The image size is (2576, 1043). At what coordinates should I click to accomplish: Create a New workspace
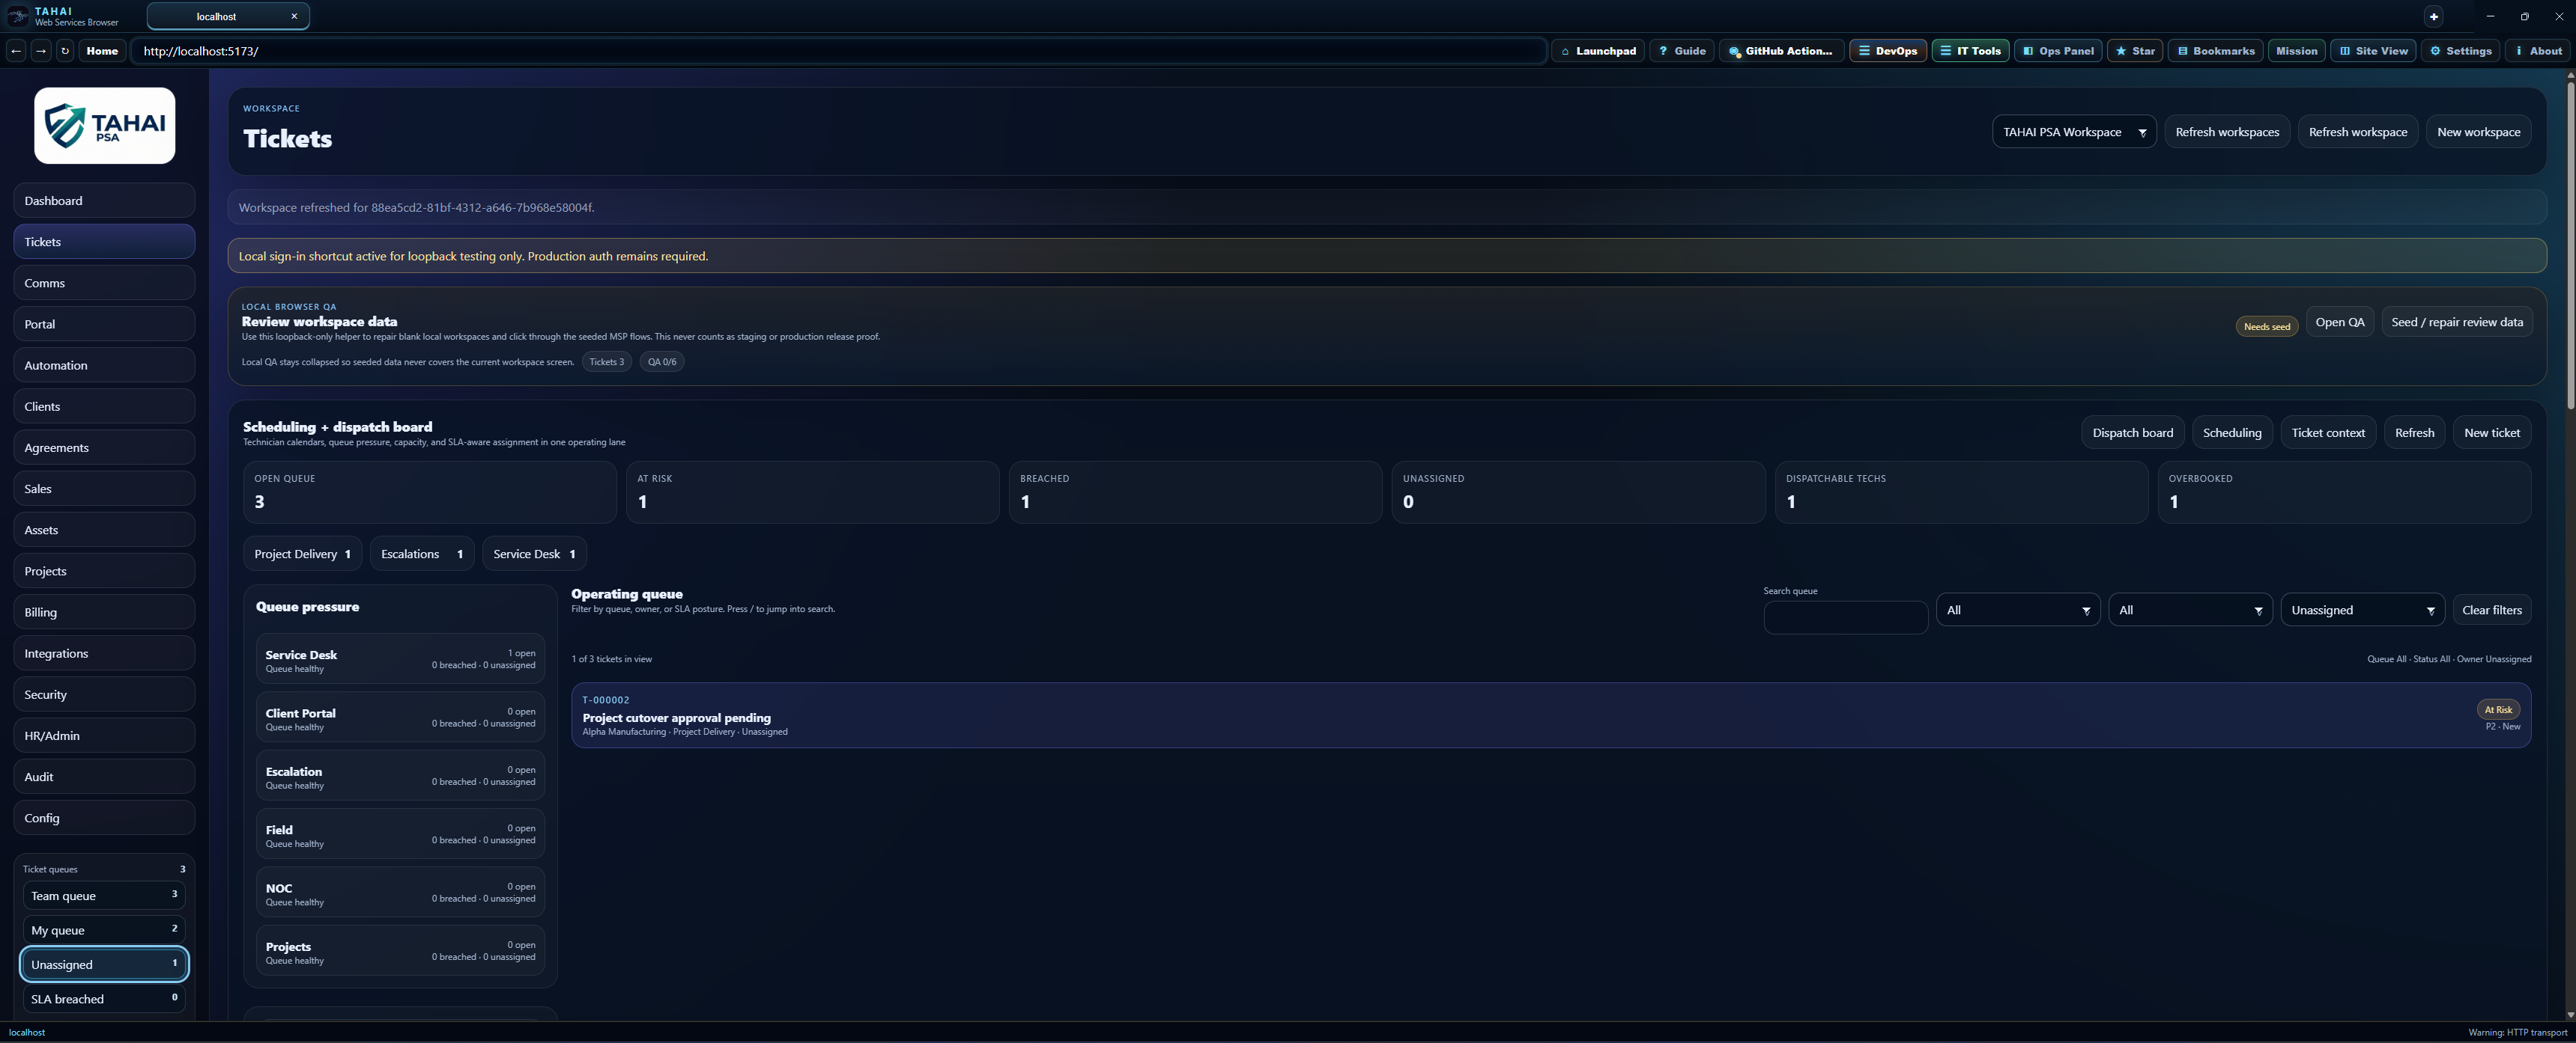pyautogui.click(x=2478, y=132)
